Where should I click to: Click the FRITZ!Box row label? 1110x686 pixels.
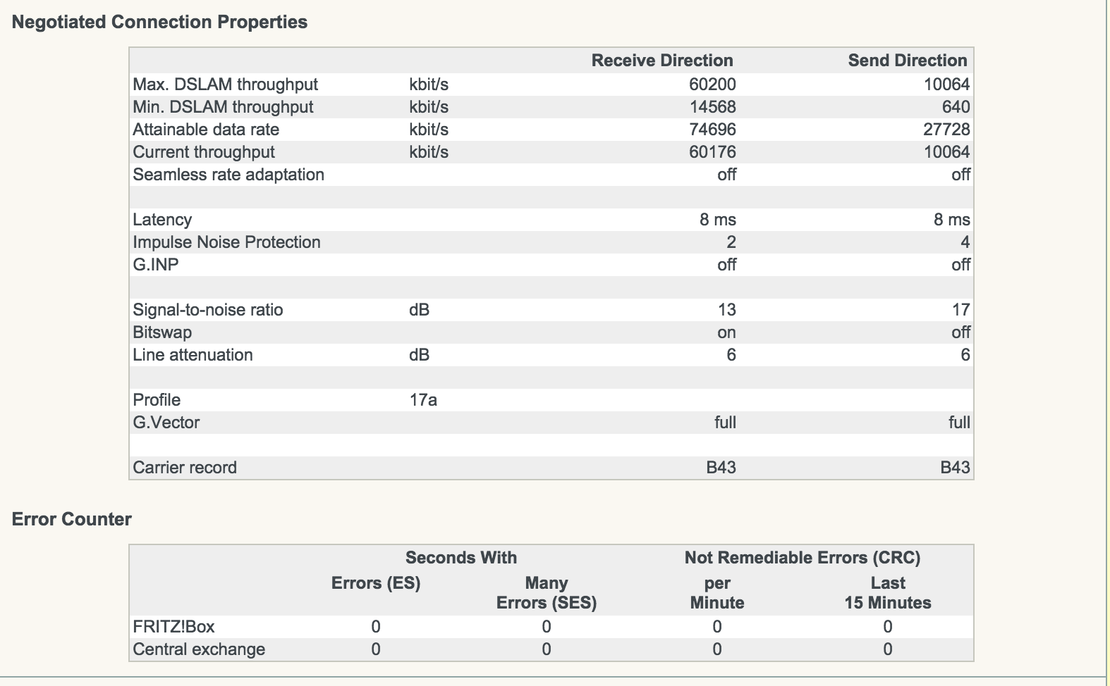coord(173,627)
